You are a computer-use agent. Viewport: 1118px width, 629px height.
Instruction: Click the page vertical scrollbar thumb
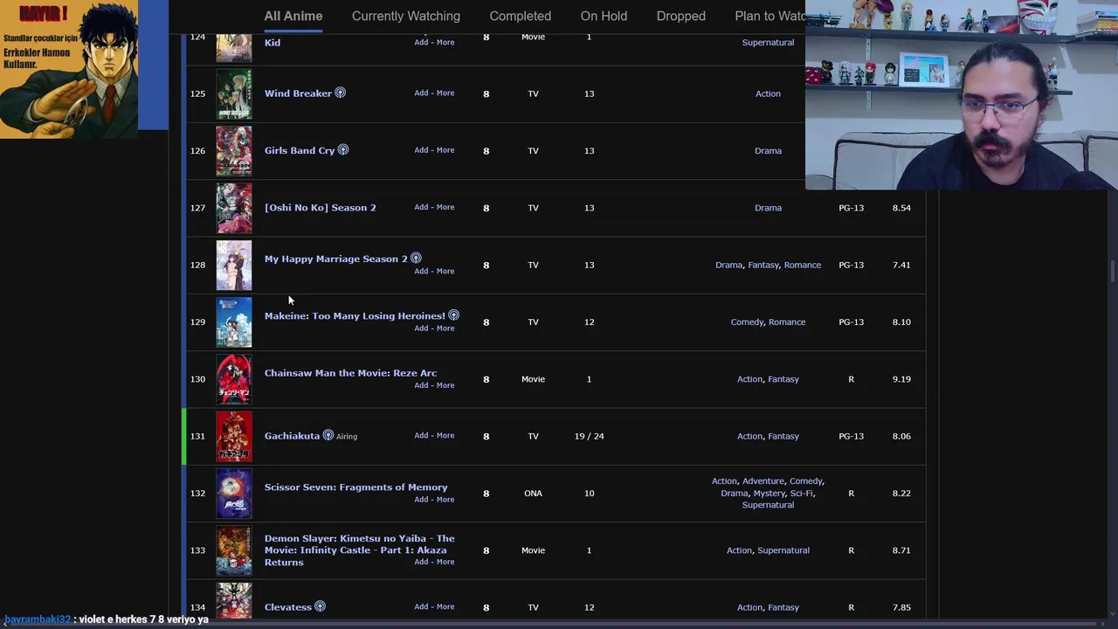pos(1112,271)
